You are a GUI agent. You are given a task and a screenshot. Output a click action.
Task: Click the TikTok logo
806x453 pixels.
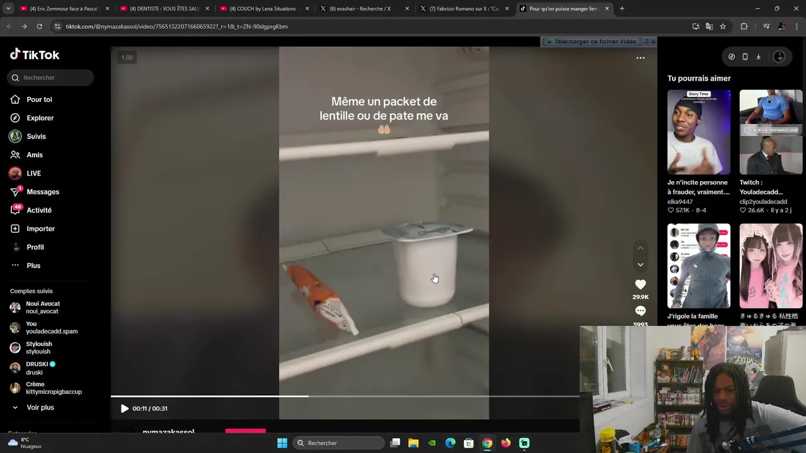pos(35,55)
